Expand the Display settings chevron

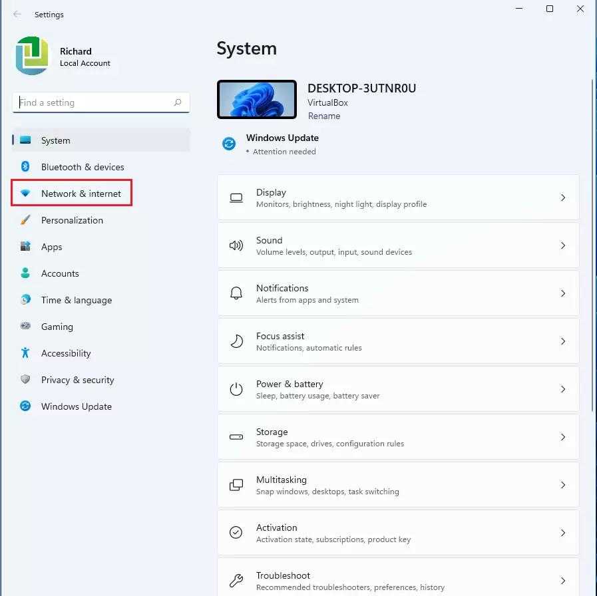tap(562, 198)
